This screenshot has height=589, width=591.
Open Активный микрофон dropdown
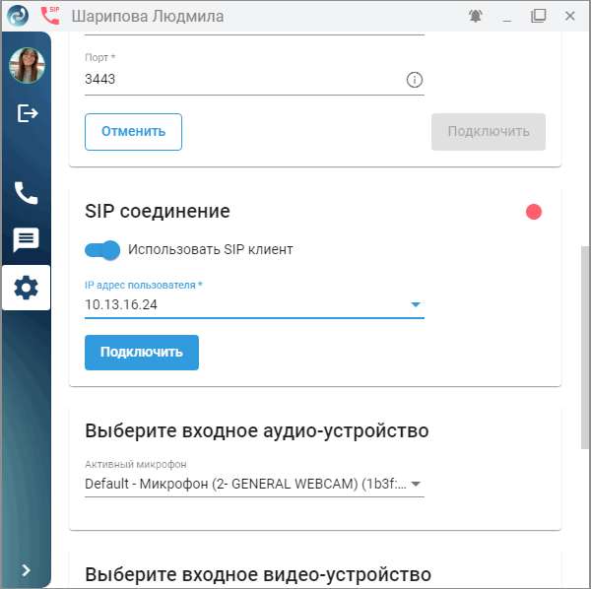[254, 484]
